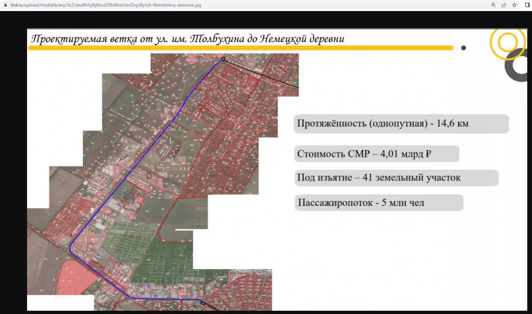The image size is (532, 314).
Task: Click the site security lock icon
Action: click(5, 5)
